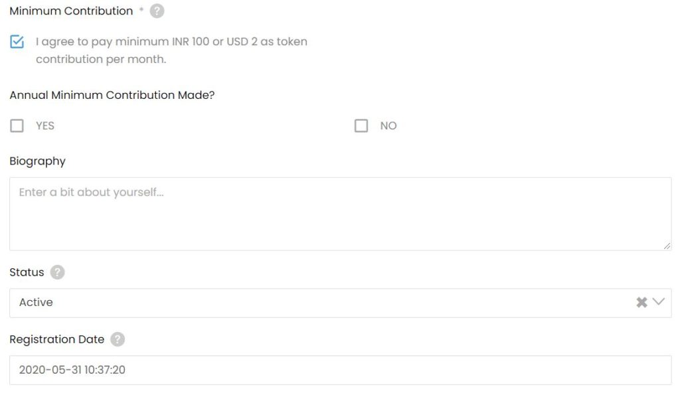Grab the Biography textarea resize handle

click(667, 246)
